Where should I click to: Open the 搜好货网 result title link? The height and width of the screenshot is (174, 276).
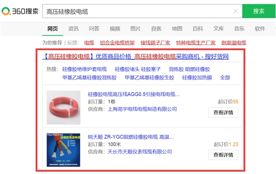click(x=136, y=57)
